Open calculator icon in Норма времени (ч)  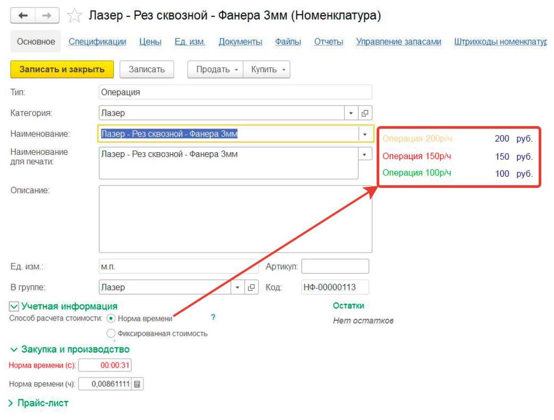137,384
